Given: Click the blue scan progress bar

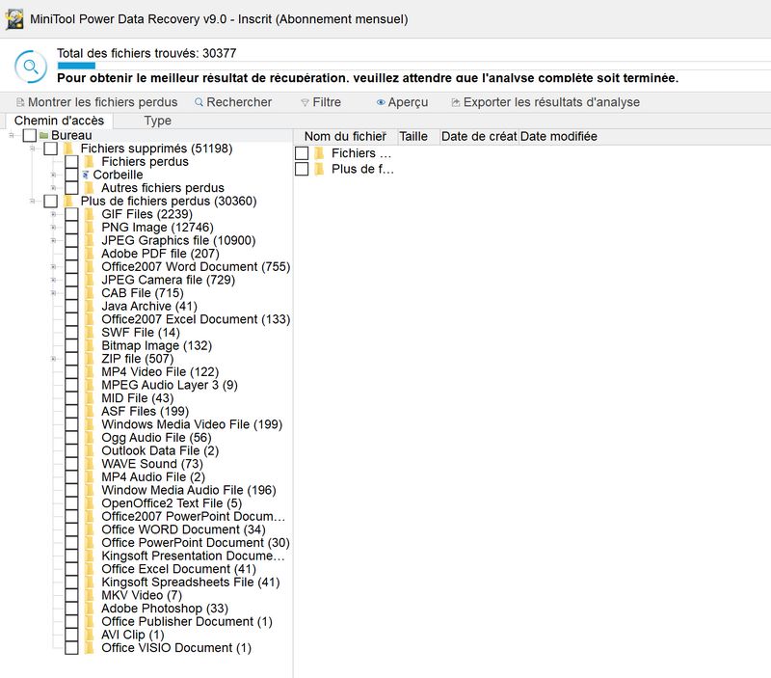Looking at the screenshot, I should [x=76, y=66].
